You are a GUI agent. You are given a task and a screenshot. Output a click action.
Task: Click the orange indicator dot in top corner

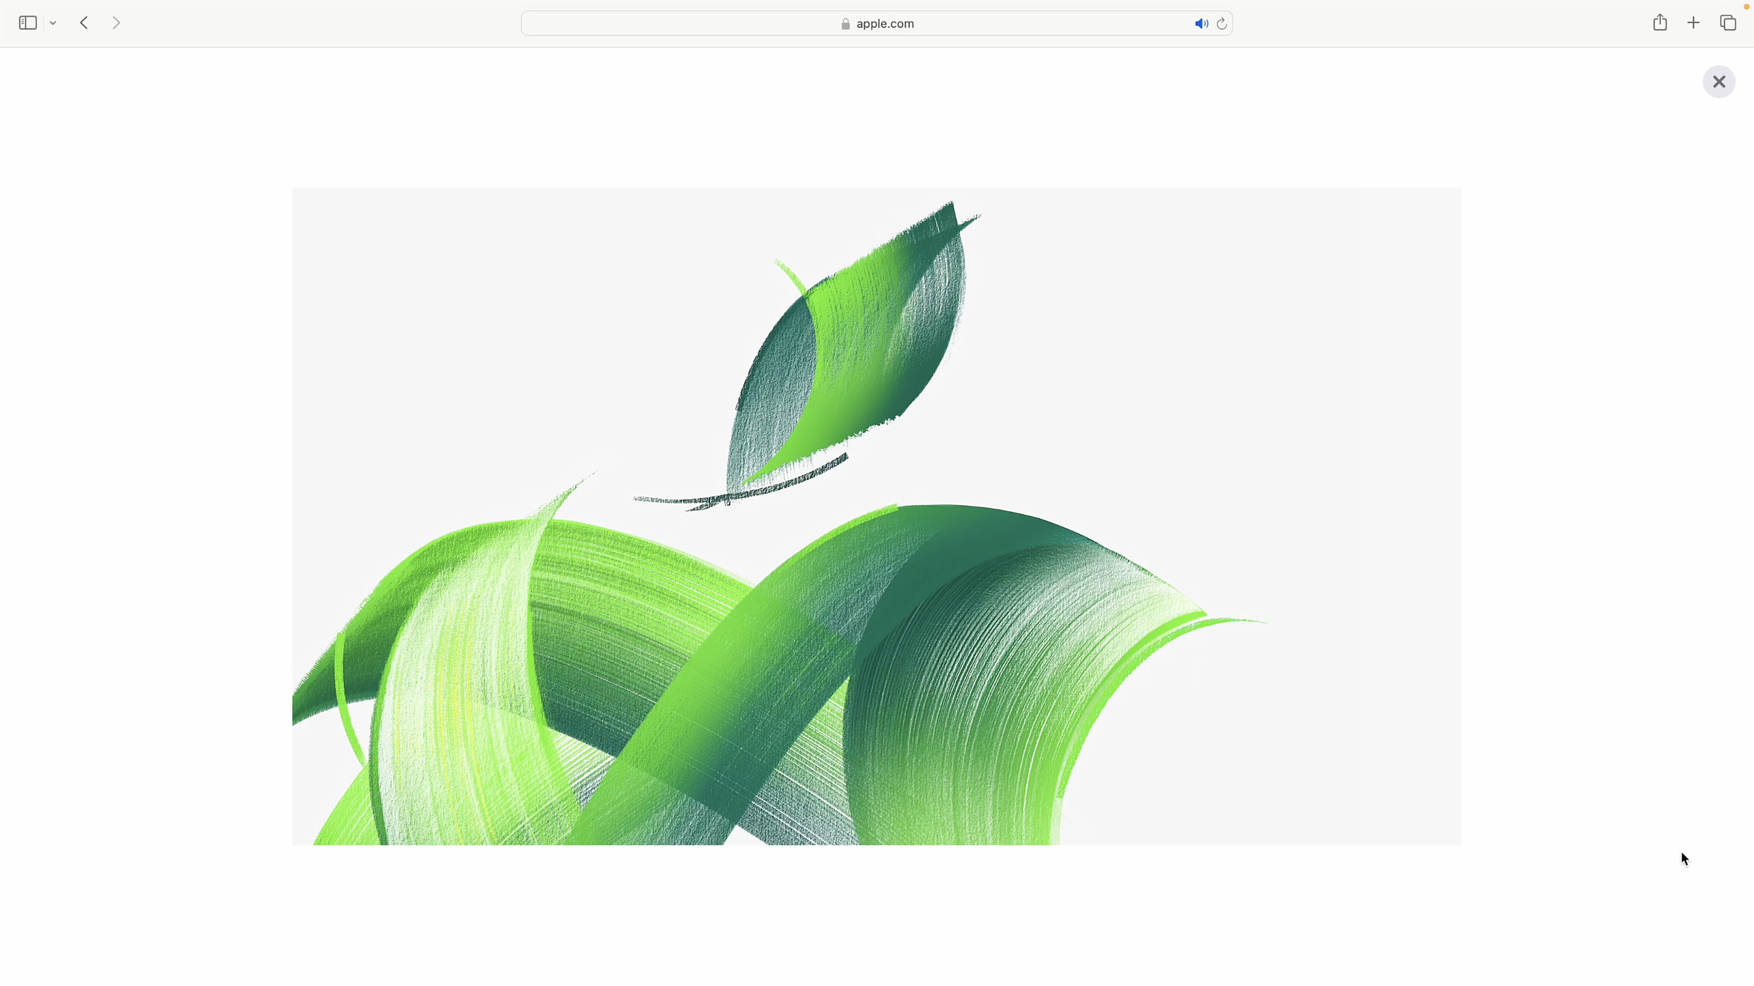[x=1746, y=7]
